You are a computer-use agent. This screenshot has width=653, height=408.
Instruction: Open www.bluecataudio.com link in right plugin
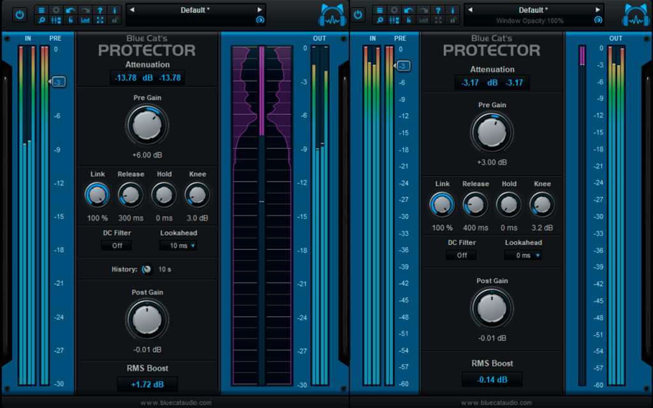click(x=496, y=403)
